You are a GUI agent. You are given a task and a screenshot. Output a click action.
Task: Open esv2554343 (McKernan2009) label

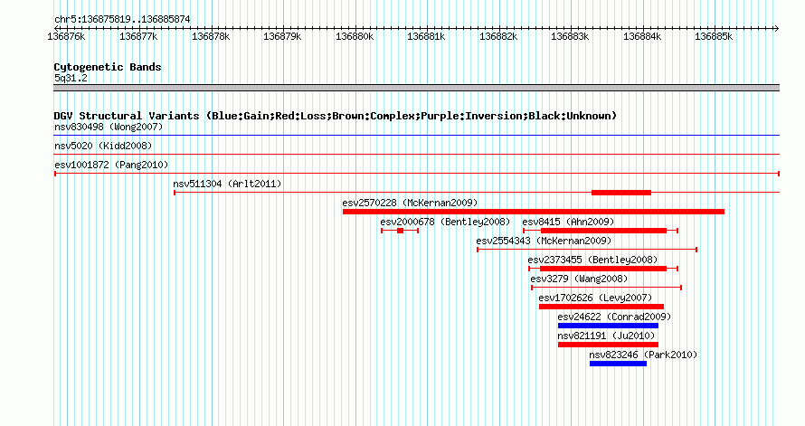tap(544, 241)
